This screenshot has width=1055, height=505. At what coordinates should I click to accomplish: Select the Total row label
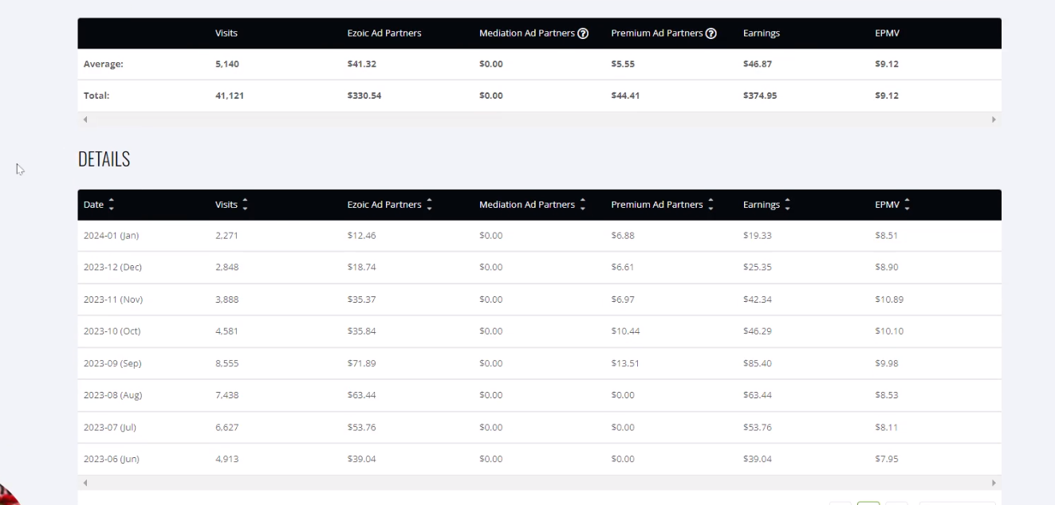(96, 96)
